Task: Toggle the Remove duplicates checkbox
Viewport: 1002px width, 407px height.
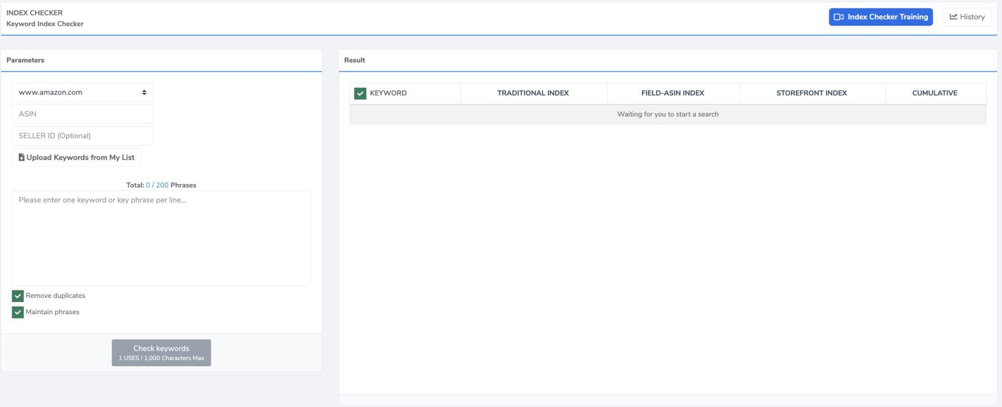Action: coord(18,296)
